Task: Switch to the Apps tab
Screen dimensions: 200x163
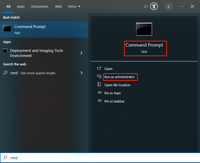Action: point(21,6)
